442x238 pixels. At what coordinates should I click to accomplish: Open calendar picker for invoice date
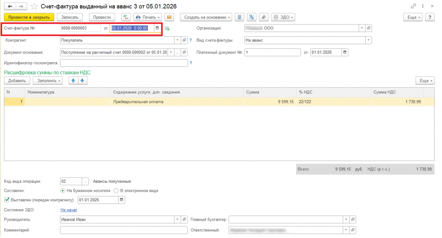[157, 28]
